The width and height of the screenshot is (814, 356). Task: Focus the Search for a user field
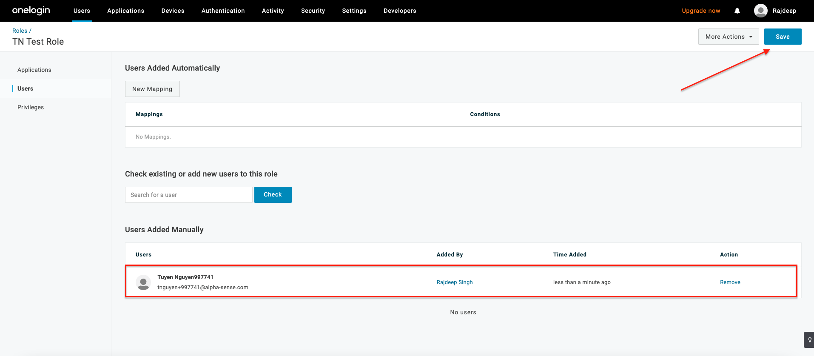(188, 195)
